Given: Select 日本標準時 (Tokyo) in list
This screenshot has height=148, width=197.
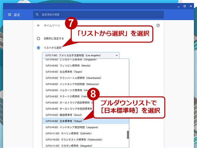Looking at the screenshot, I should [x=86, y=121].
